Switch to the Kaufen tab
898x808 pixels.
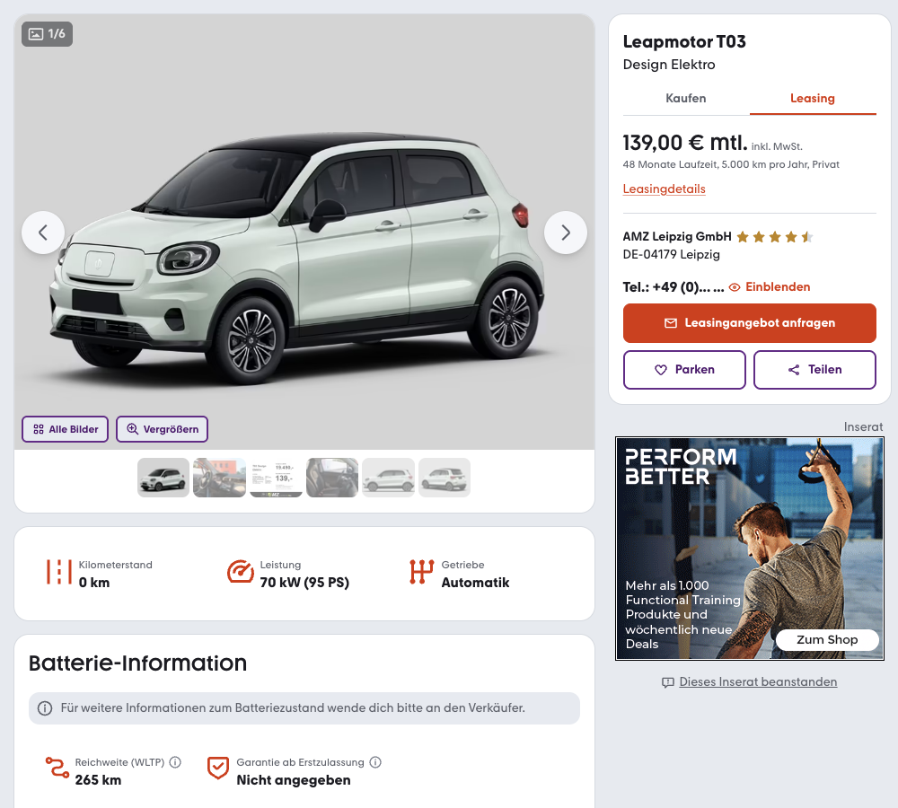pos(686,99)
